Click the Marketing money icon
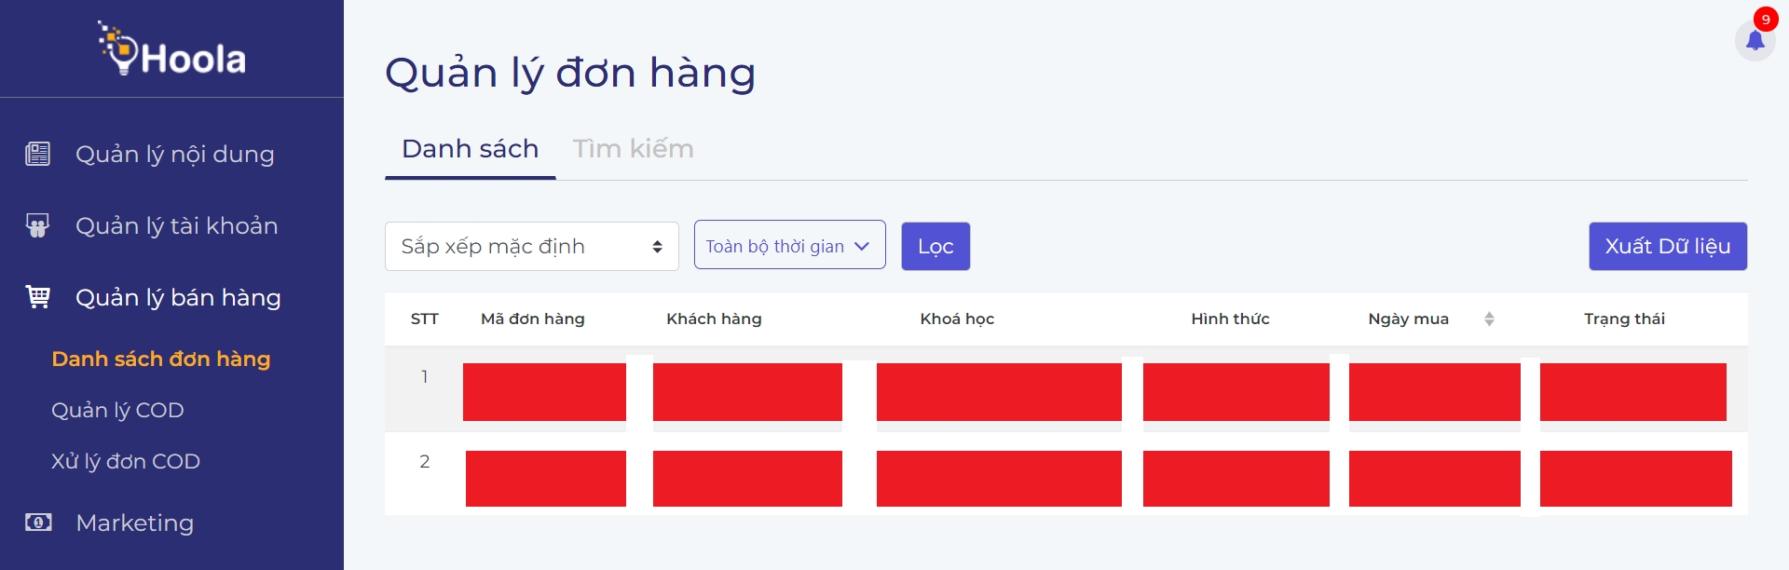The image size is (1789, 570). (x=38, y=522)
